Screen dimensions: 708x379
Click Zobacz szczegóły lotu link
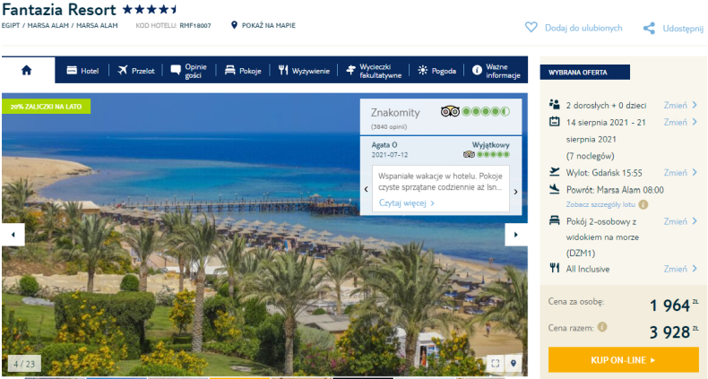[x=600, y=205]
